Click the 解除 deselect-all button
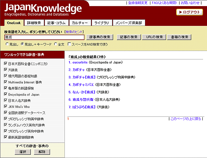This screenshot has height=158, width=207. point(42,152)
